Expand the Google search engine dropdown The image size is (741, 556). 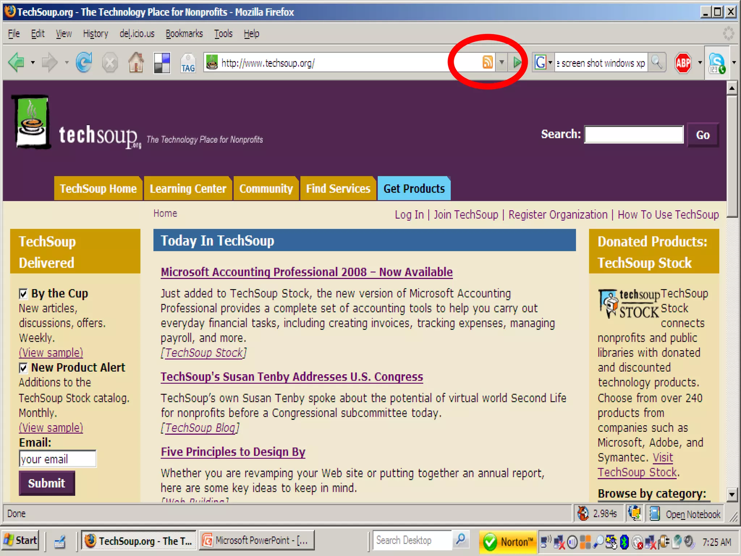click(x=550, y=63)
